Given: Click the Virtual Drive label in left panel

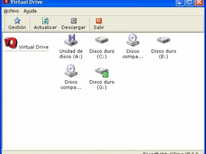Looking at the screenshot, I should [x=34, y=47].
